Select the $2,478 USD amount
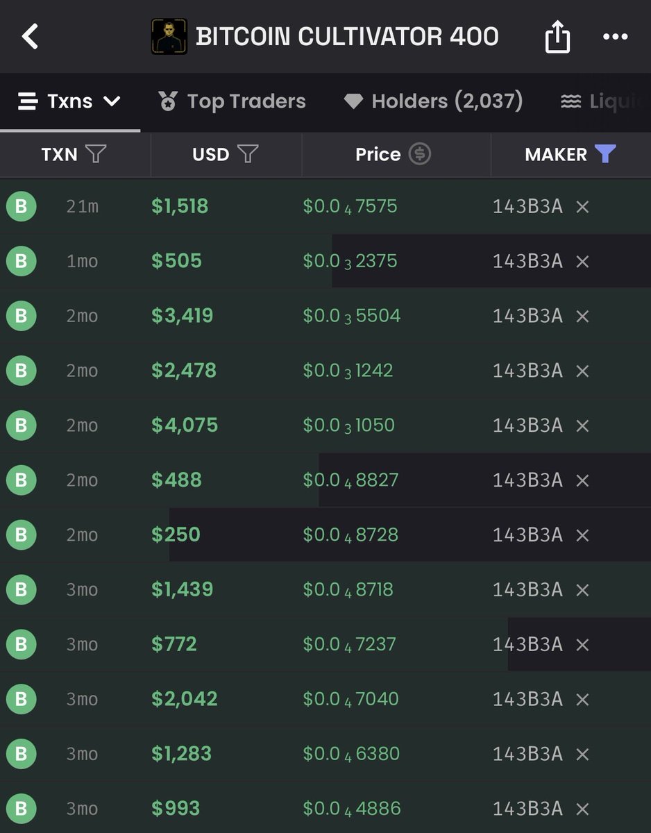This screenshot has width=651, height=833. coord(184,371)
